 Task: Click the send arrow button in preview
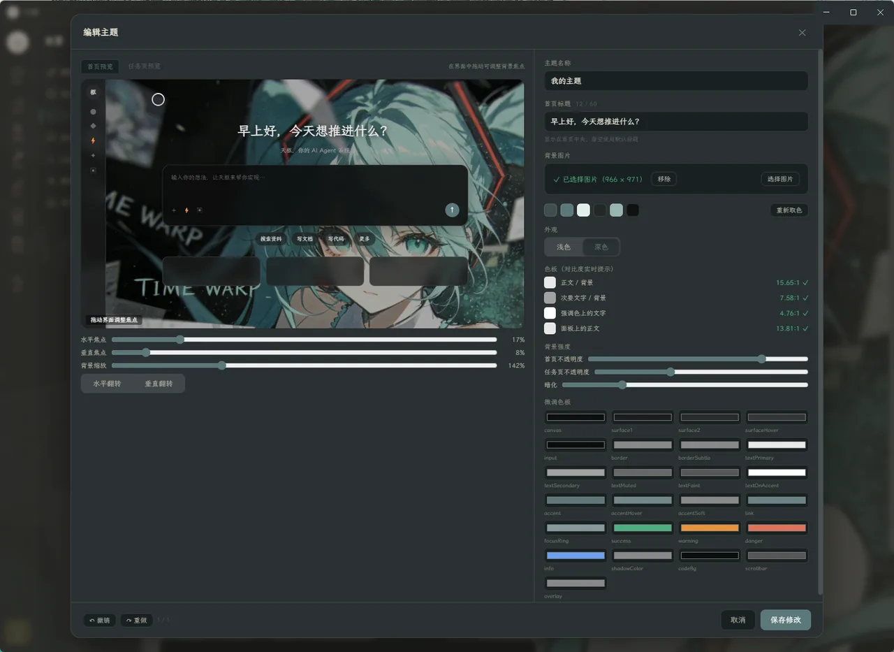pos(452,210)
